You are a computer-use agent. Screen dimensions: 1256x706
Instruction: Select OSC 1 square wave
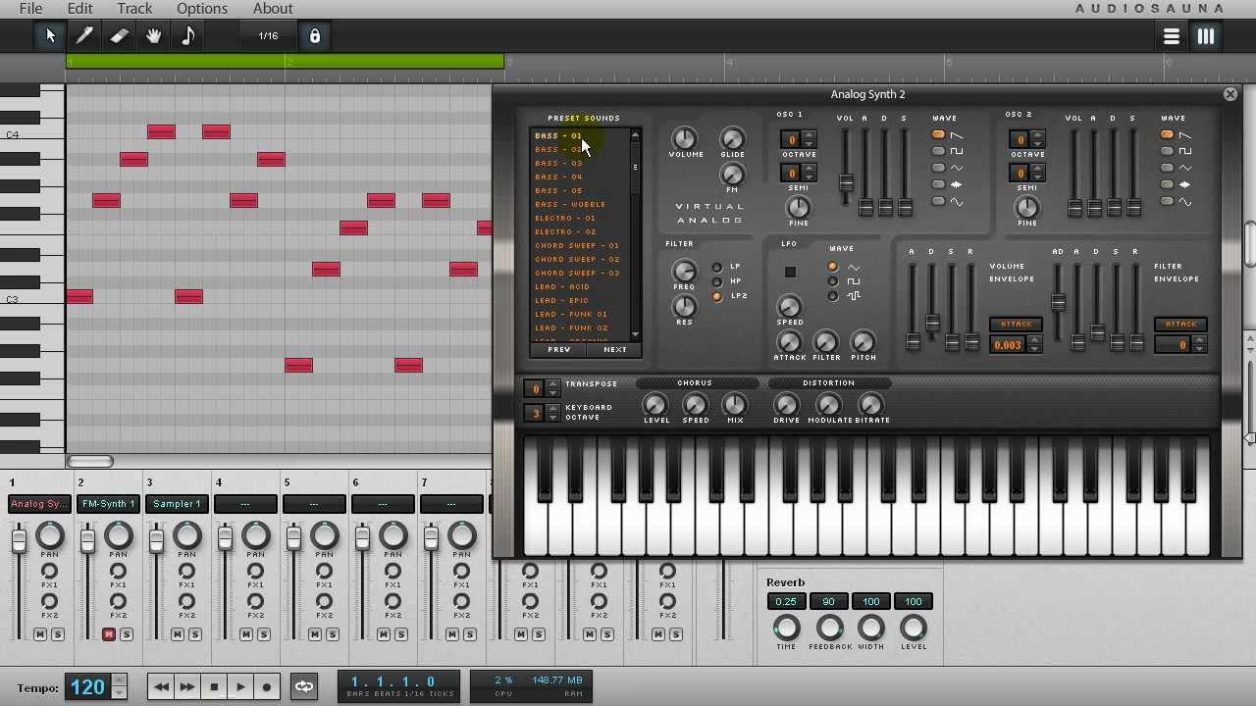pos(939,151)
